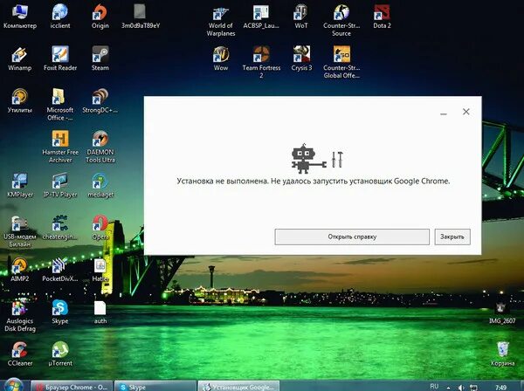Viewport: 524px width, 391px height.
Task: Open the Microsoft Office folder icon
Action: click(60, 105)
